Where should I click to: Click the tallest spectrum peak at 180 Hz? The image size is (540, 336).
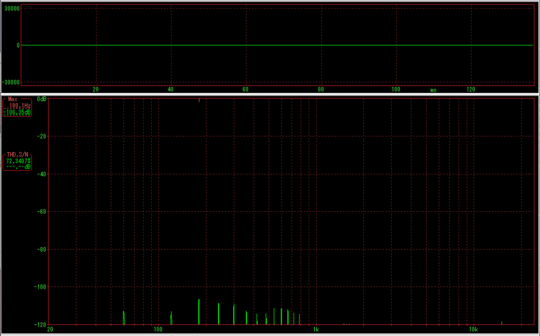point(199,312)
